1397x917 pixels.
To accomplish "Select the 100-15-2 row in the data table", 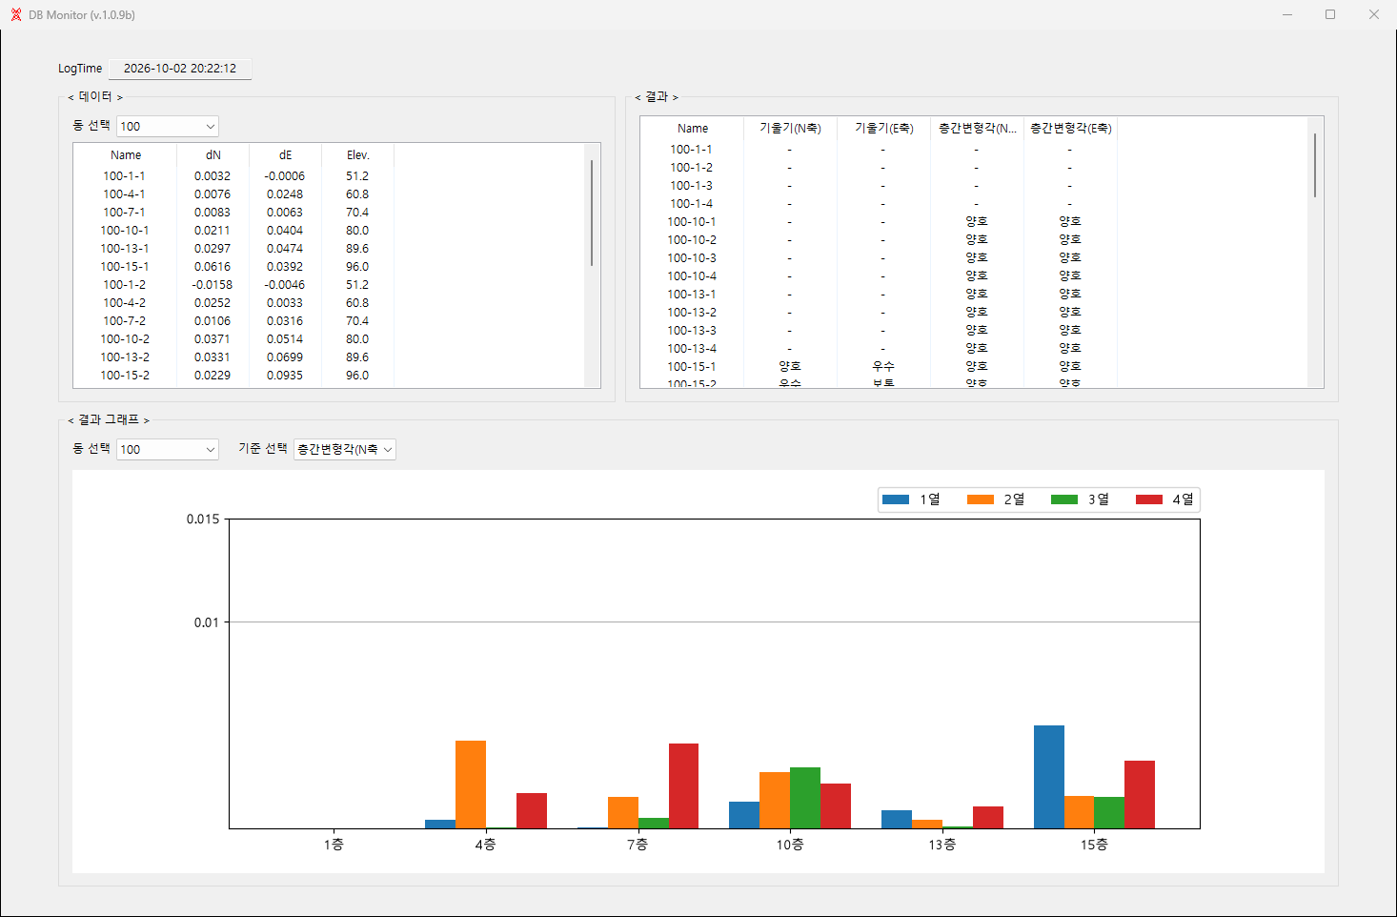I will pos(233,376).
